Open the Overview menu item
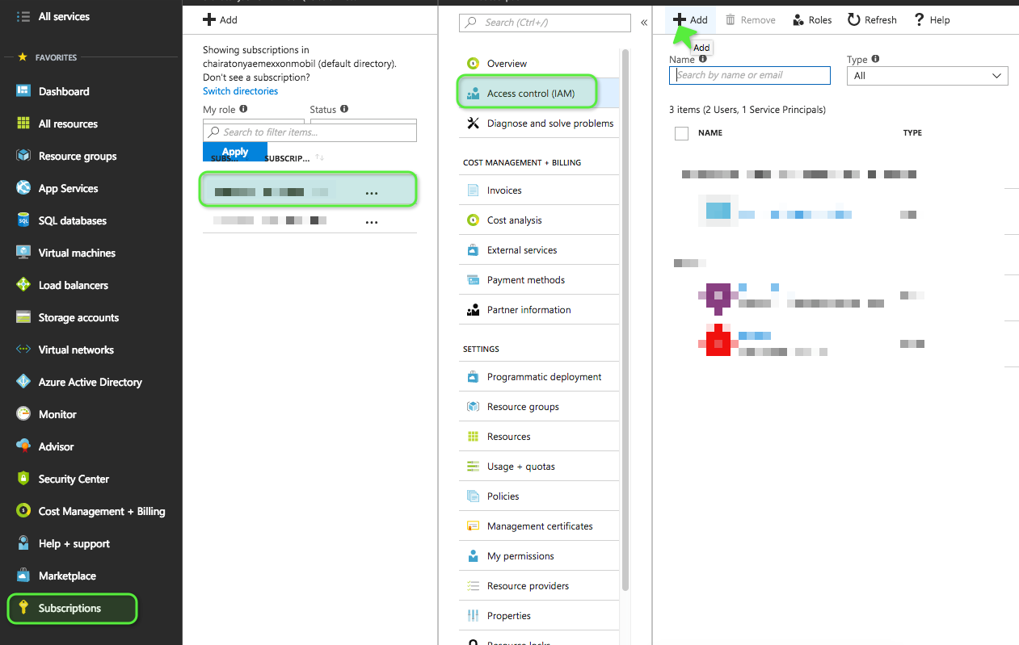 pos(539,64)
